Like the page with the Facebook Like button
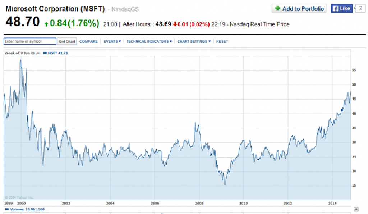The height and width of the screenshot is (214, 368). pos(342,9)
